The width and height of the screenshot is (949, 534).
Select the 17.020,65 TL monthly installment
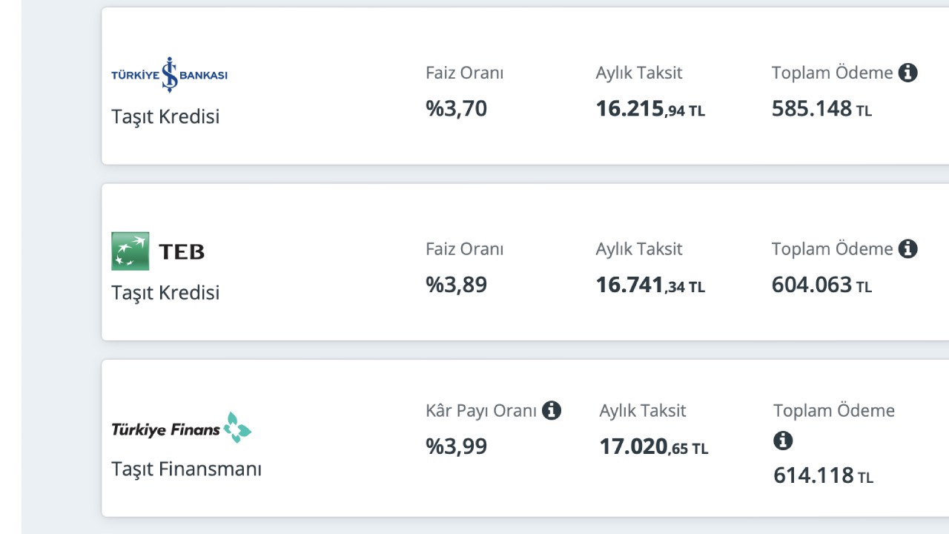pyautogui.click(x=654, y=446)
